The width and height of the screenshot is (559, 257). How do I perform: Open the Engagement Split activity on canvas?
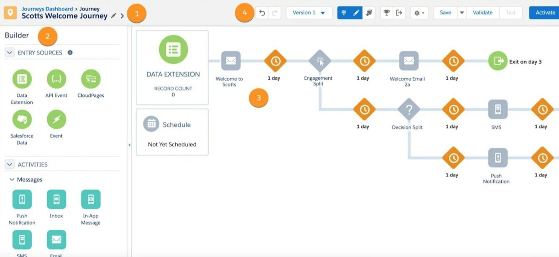(320, 61)
